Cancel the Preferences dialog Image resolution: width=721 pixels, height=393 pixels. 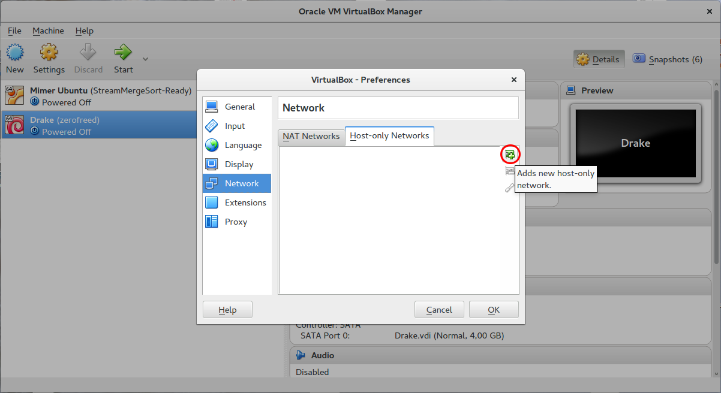pyautogui.click(x=439, y=310)
